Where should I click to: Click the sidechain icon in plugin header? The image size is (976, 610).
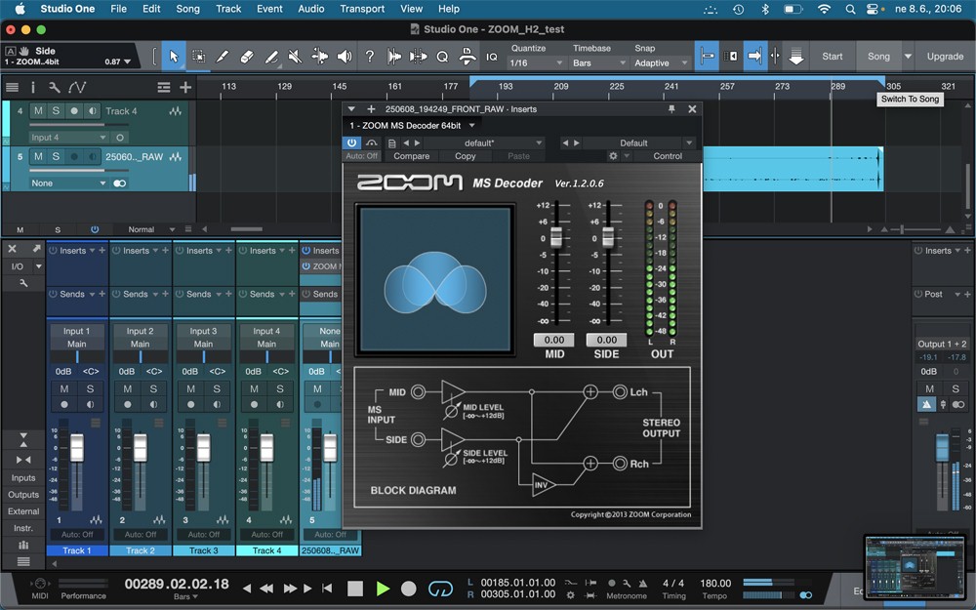click(372, 142)
